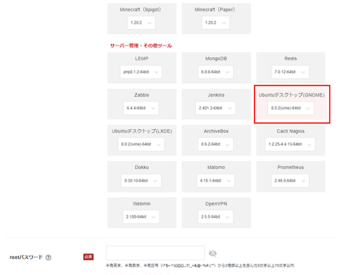Toggle root password visibility eye icon

coord(213,253)
